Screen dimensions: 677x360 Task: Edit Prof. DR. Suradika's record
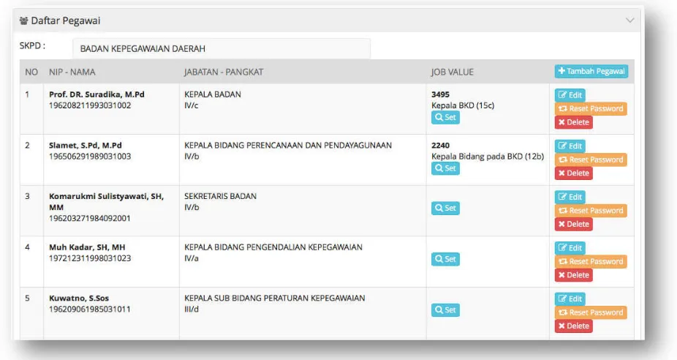(570, 95)
